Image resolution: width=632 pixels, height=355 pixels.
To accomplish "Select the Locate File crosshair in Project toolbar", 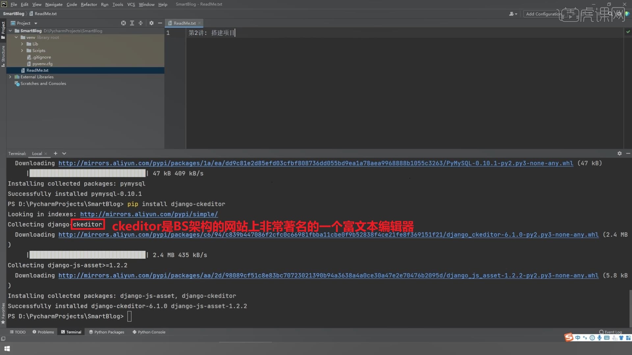I will click(x=123, y=23).
